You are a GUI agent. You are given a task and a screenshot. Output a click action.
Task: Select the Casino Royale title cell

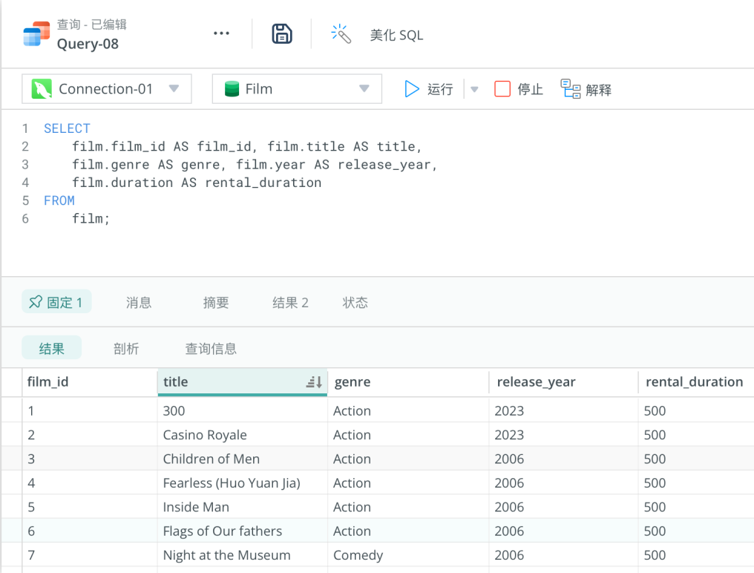(x=205, y=435)
